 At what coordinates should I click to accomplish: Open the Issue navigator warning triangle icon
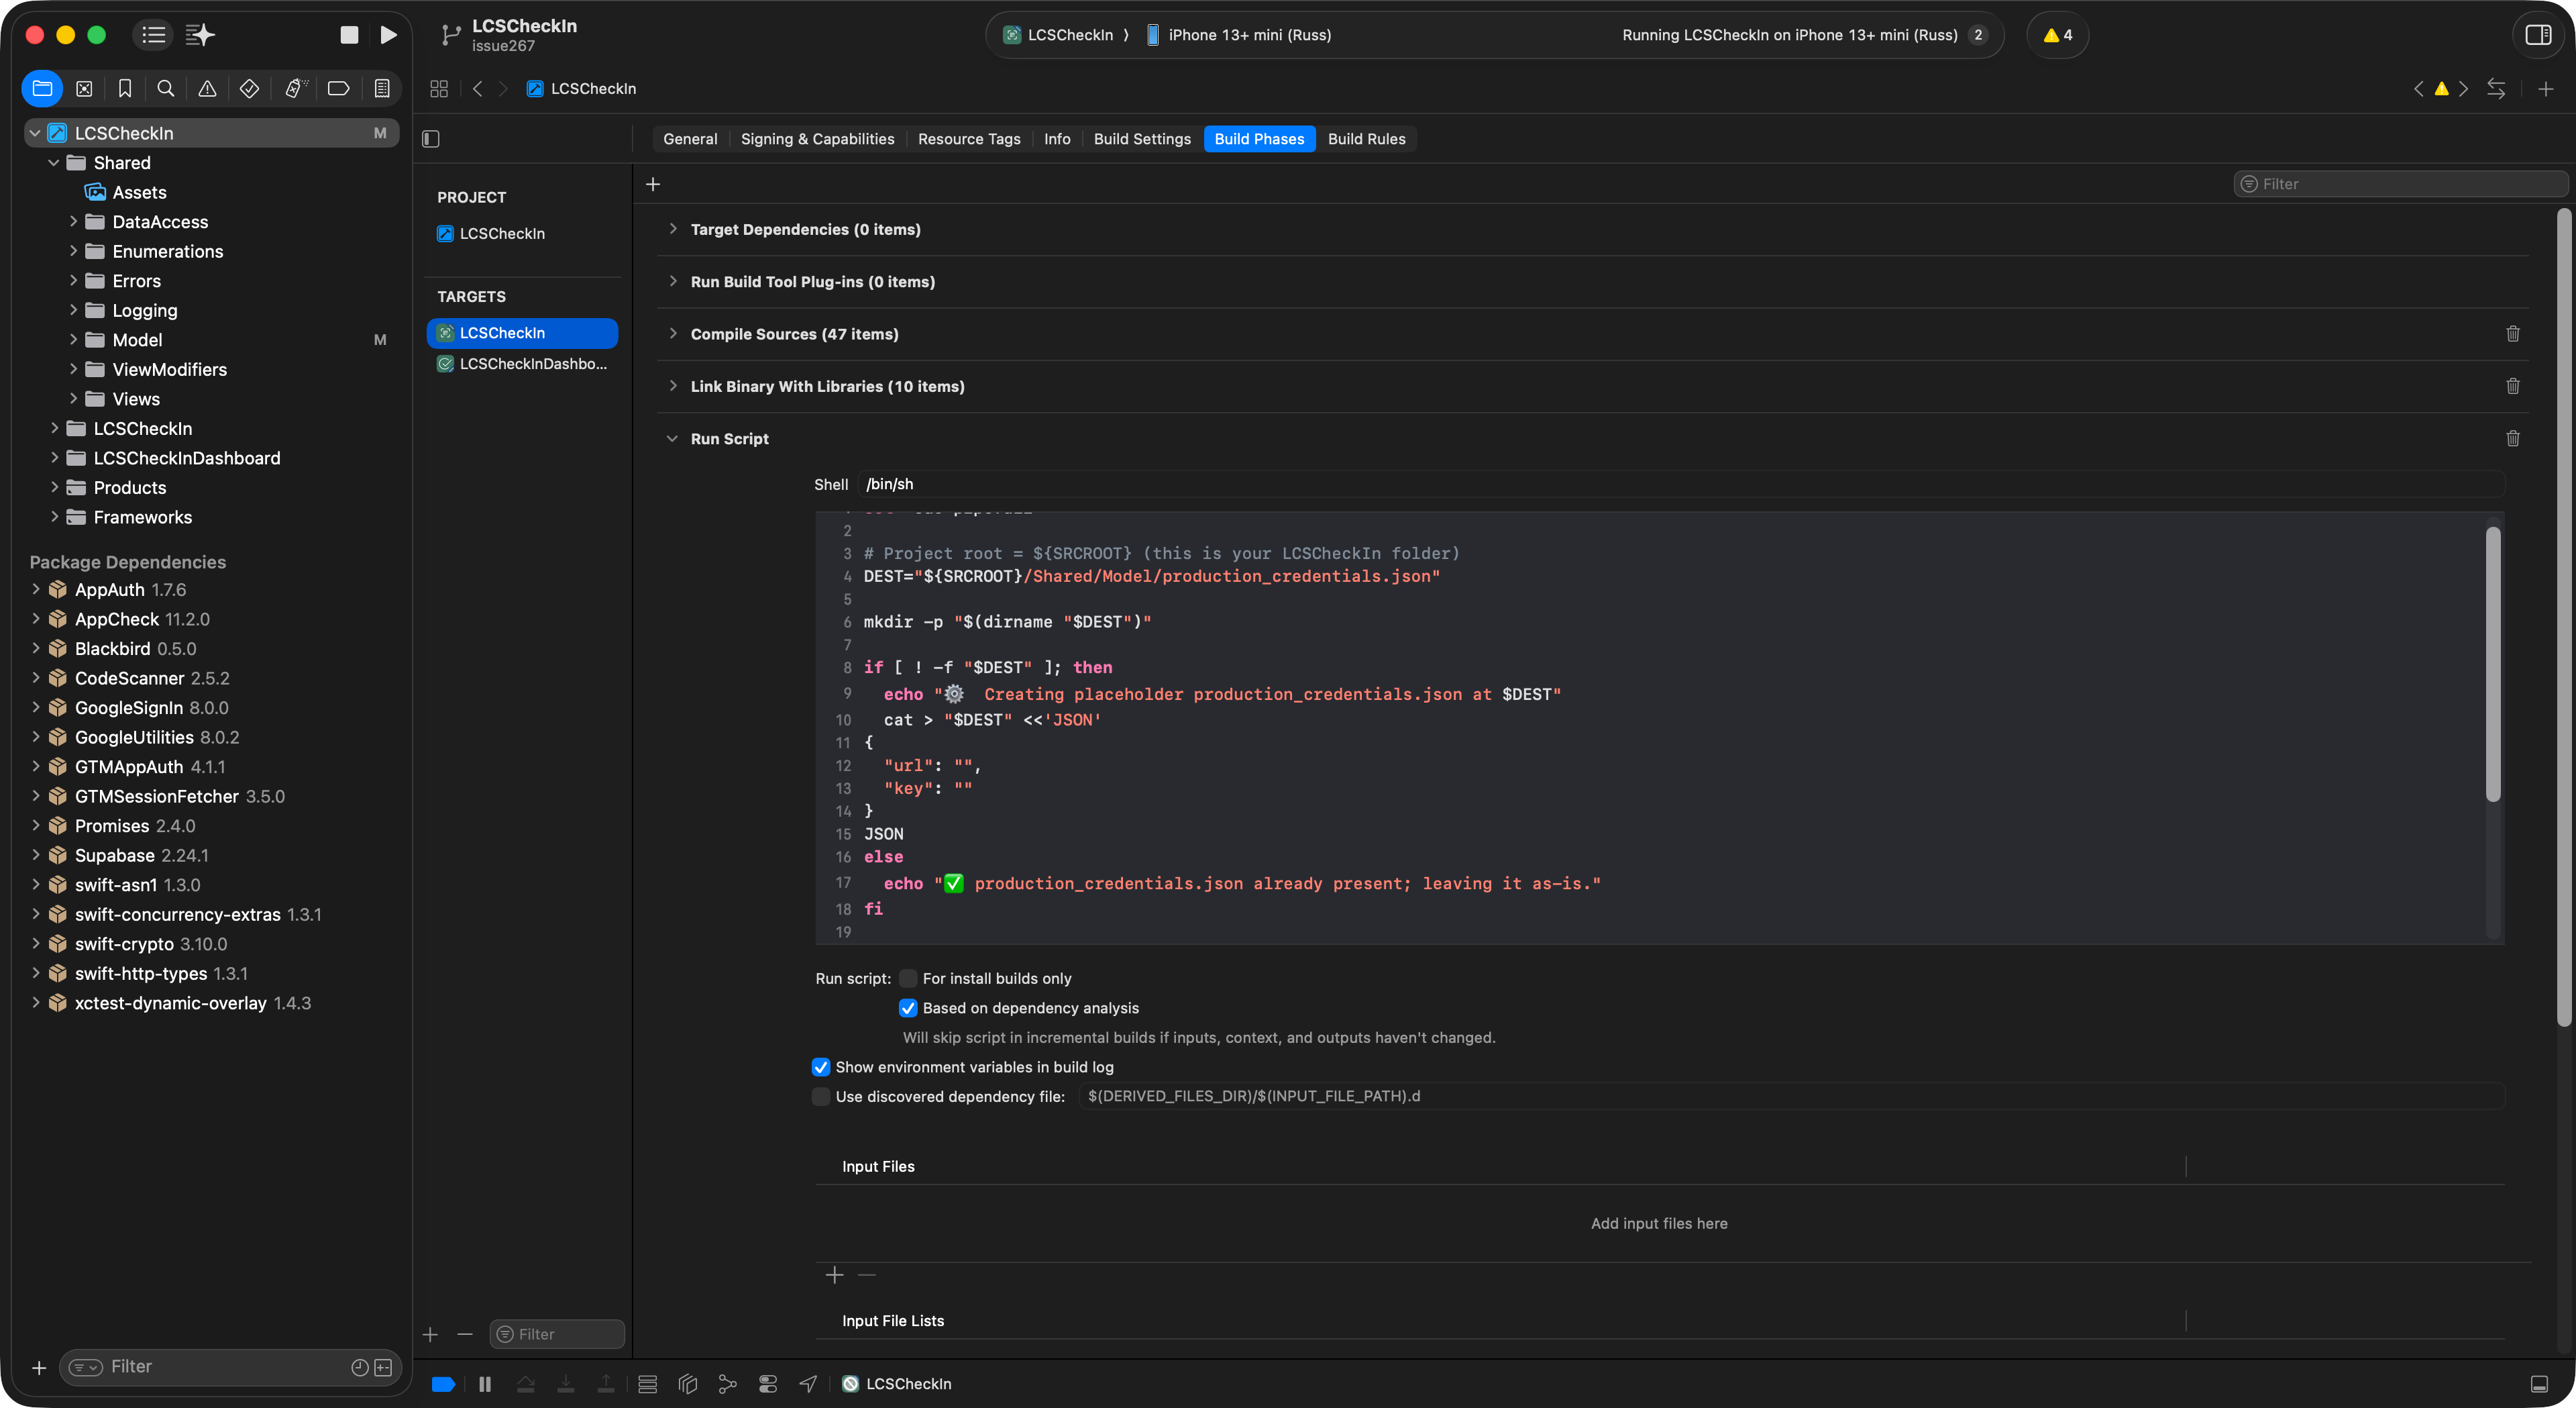pyautogui.click(x=207, y=88)
